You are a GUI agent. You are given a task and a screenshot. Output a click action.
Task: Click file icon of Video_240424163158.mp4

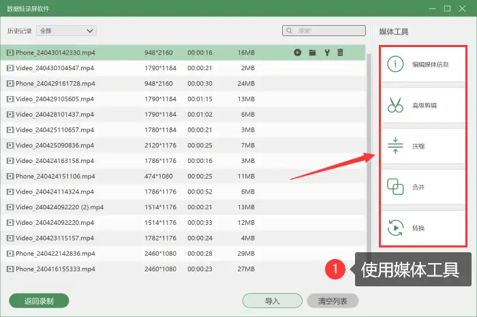(x=10, y=161)
